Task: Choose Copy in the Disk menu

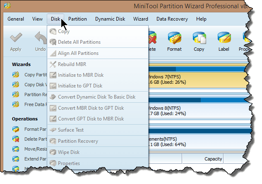Action: click(x=98, y=31)
